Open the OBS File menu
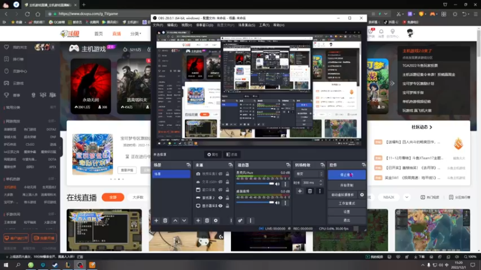The image size is (481, 270). coord(158,25)
